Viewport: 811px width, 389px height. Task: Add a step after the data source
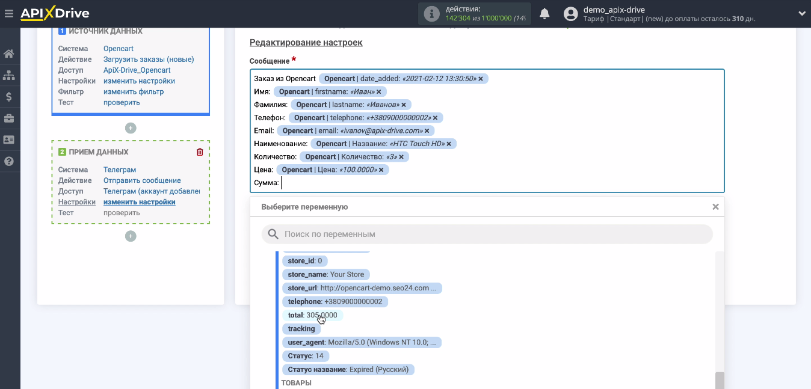click(131, 128)
